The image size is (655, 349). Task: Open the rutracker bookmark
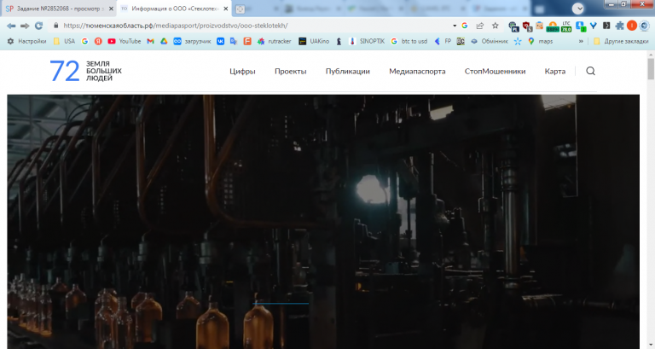275,41
